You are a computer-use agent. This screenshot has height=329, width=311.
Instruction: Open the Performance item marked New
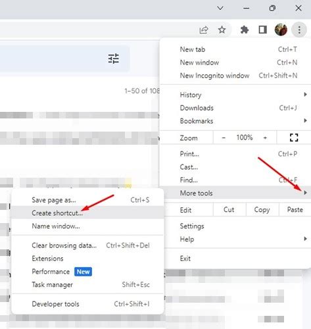click(87, 272)
